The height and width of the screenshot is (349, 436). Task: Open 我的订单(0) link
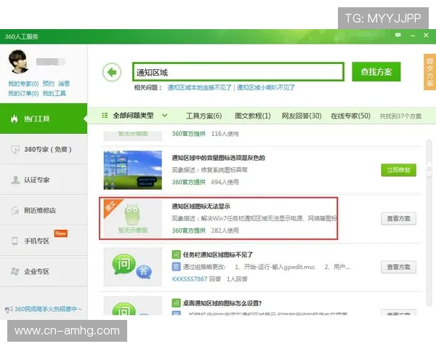(x=23, y=93)
